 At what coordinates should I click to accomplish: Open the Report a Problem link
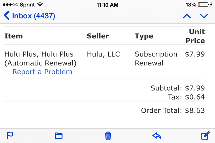point(42,72)
